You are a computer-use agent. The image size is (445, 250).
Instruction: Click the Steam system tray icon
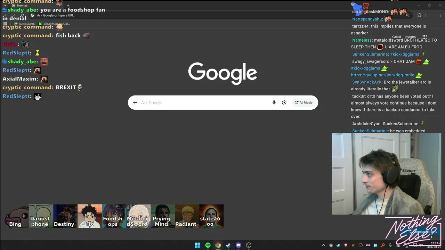click(x=338, y=245)
